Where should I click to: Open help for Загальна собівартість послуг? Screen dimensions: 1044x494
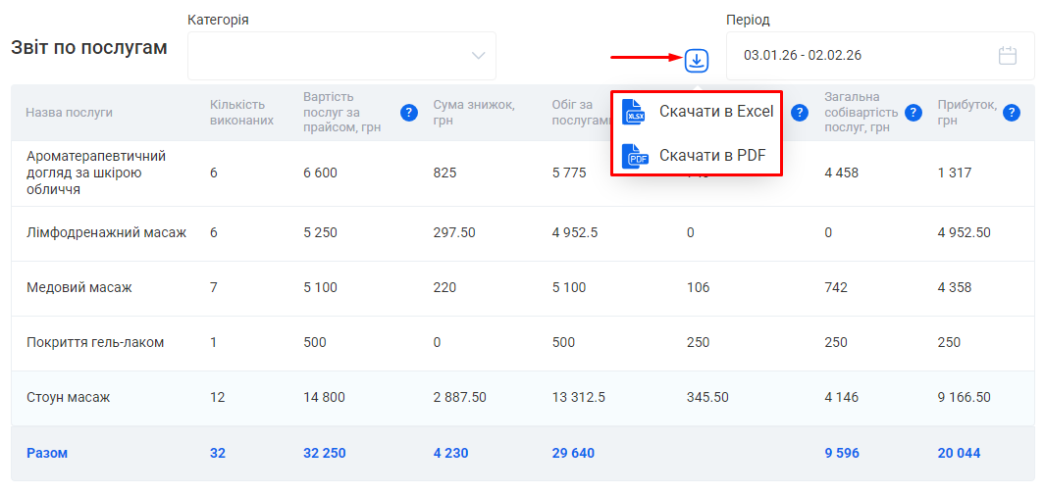click(x=913, y=113)
